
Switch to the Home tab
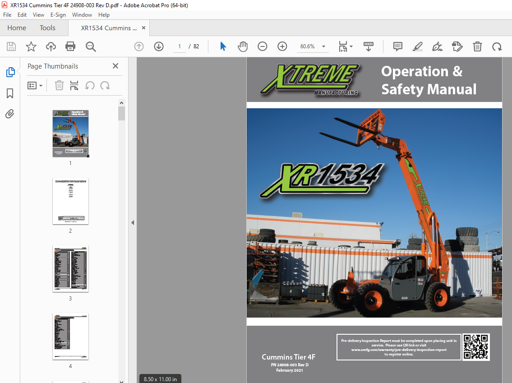(x=17, y=28)
